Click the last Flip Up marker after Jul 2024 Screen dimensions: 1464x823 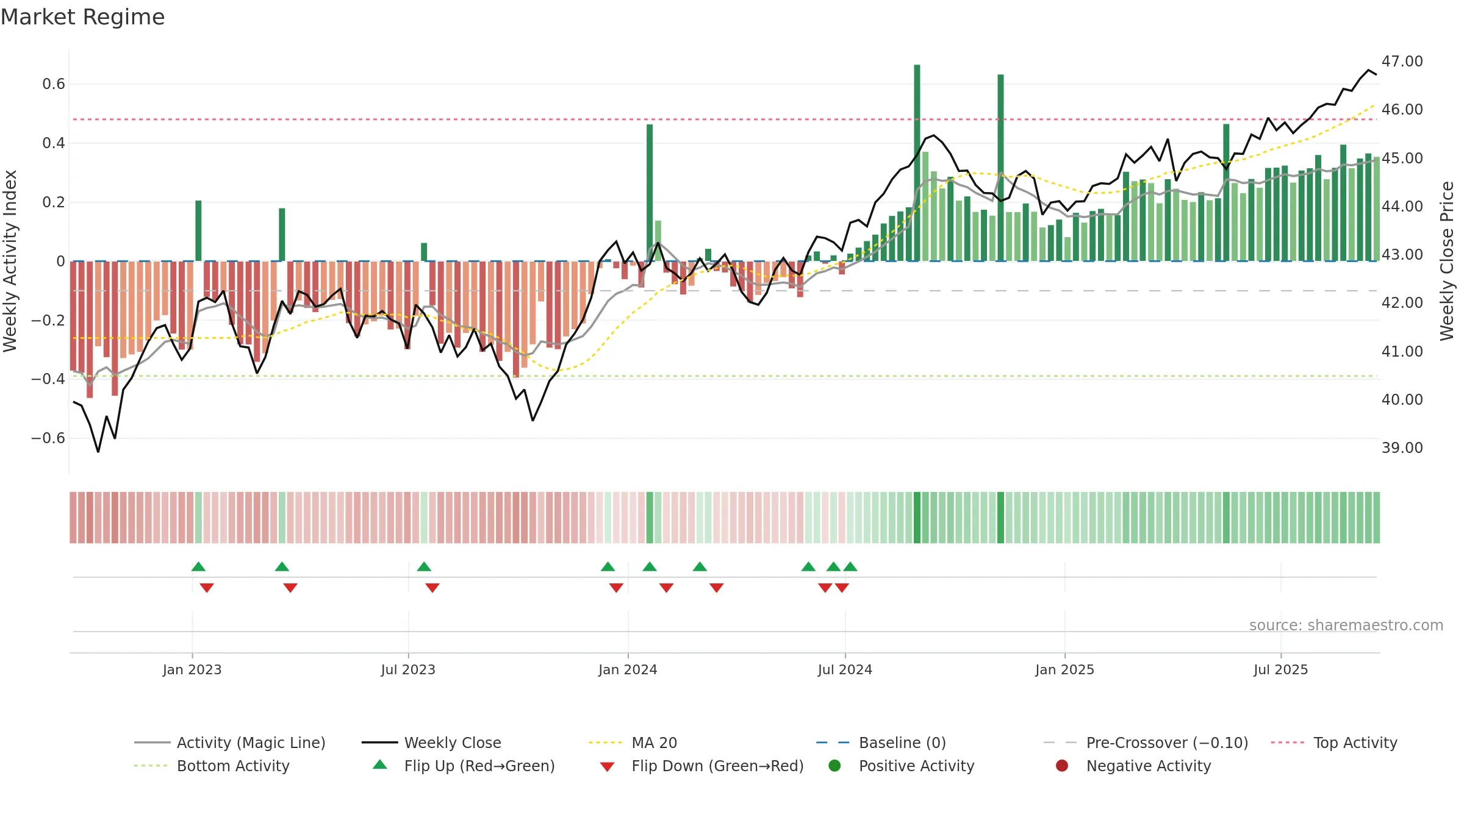click(x=850, y=567)
